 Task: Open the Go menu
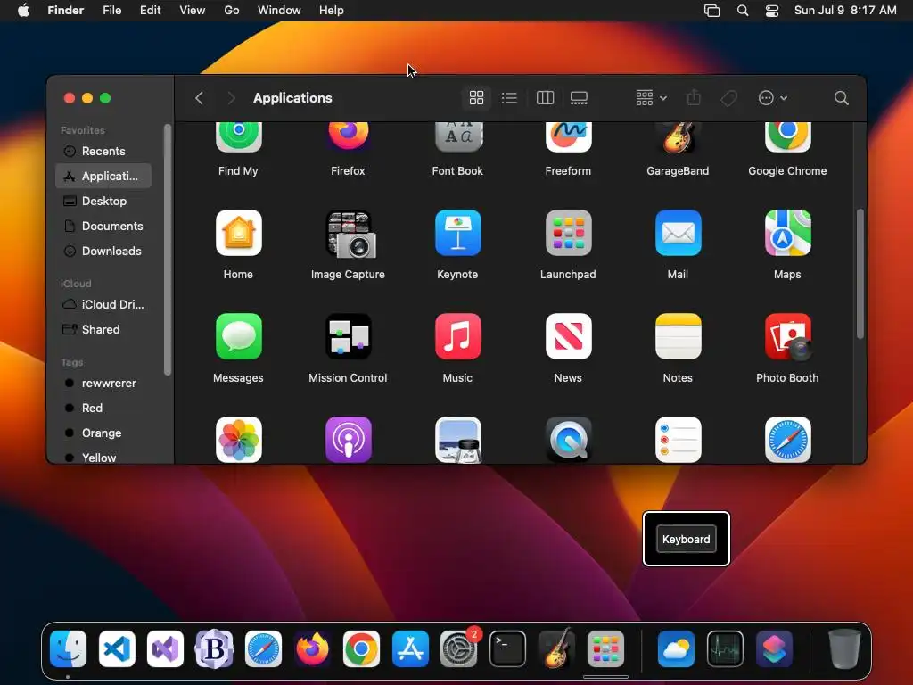pos(232,11)
